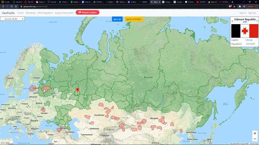Image resolution: width=259 pixels, height=145 pixels.
Task: Click the GeoPuzzle logo text
Action: click(8, 13)
